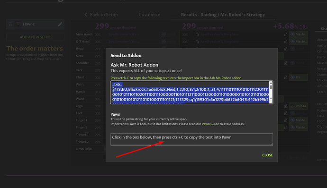The height and width of the screenshot is (188, 327).
Task: Click the Neck slot label
Action: pyautogui.click(x=80, y=56)
